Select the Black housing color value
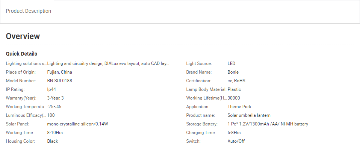The image size is (360, 151). coord(53,141)
